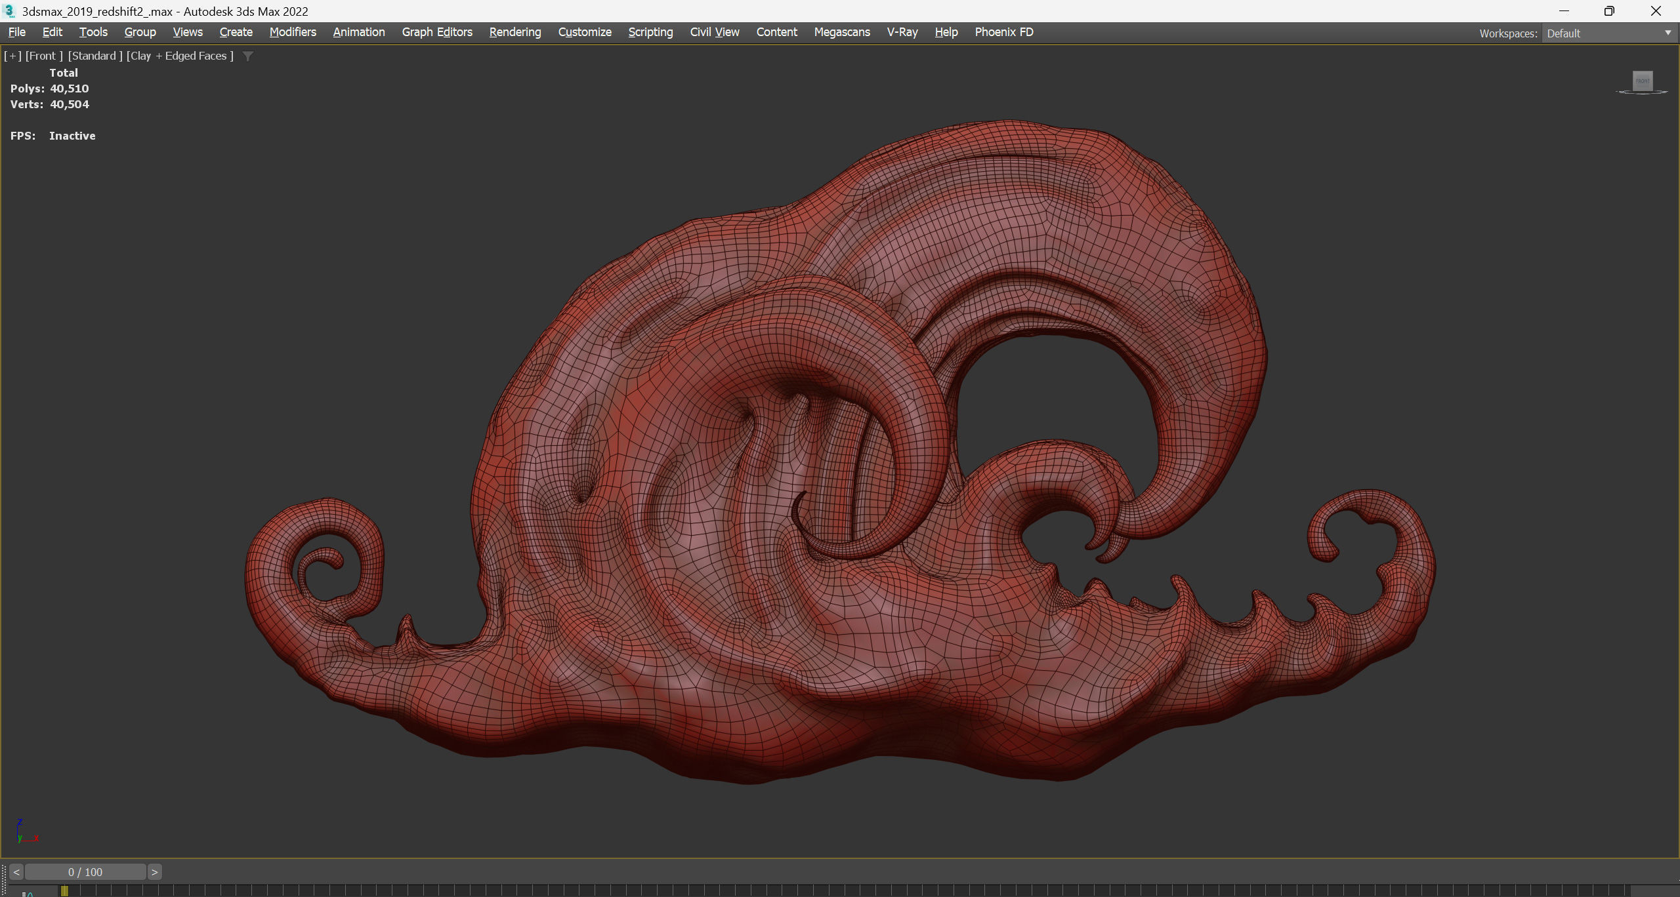Step to next frame with right arrow

(x=155, y=872)
